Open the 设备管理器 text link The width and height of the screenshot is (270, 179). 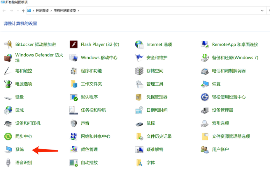(x=222, y=110)
